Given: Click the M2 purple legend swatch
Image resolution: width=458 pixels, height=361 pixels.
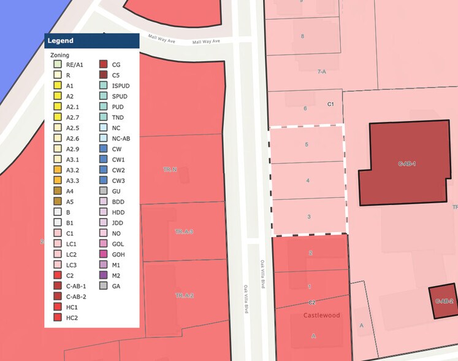Looking at the screenshot, I should point(104,275).
